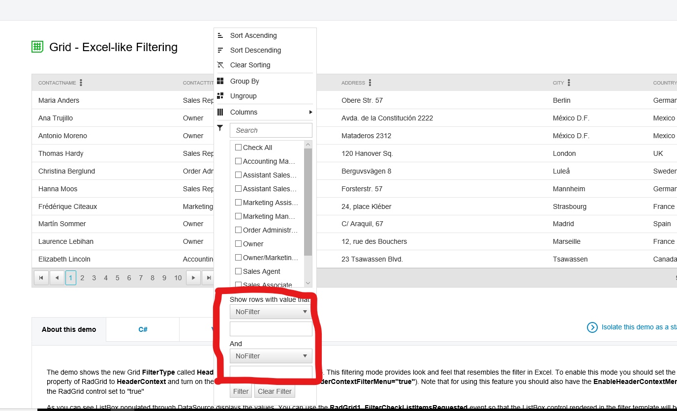The width and height of the screenshot is (677, 411).
Task: Open City column options menu icon
Action: click(569, 83)
